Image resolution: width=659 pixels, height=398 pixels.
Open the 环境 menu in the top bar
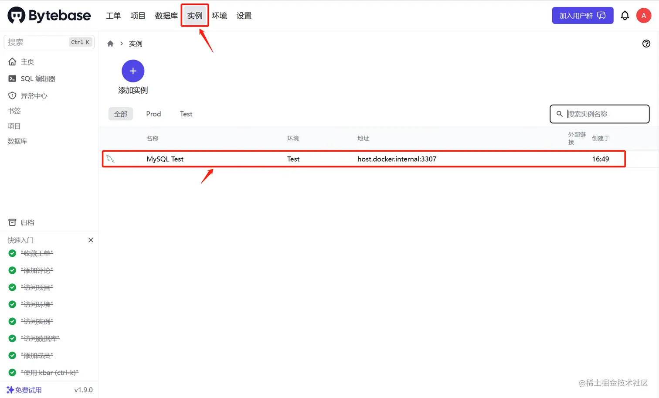tap(219, 15)
